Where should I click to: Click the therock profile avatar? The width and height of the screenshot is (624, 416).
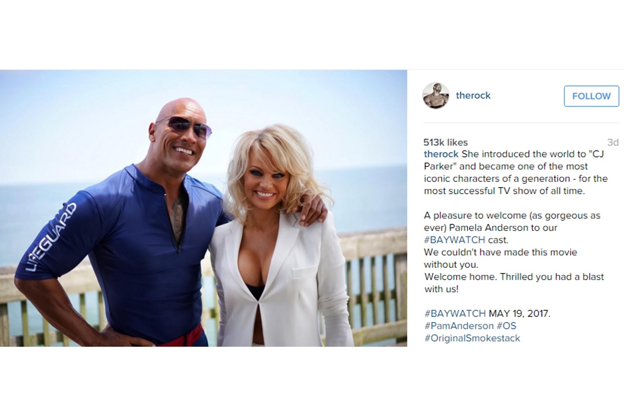pyautogui.click(x=436, y=96)
